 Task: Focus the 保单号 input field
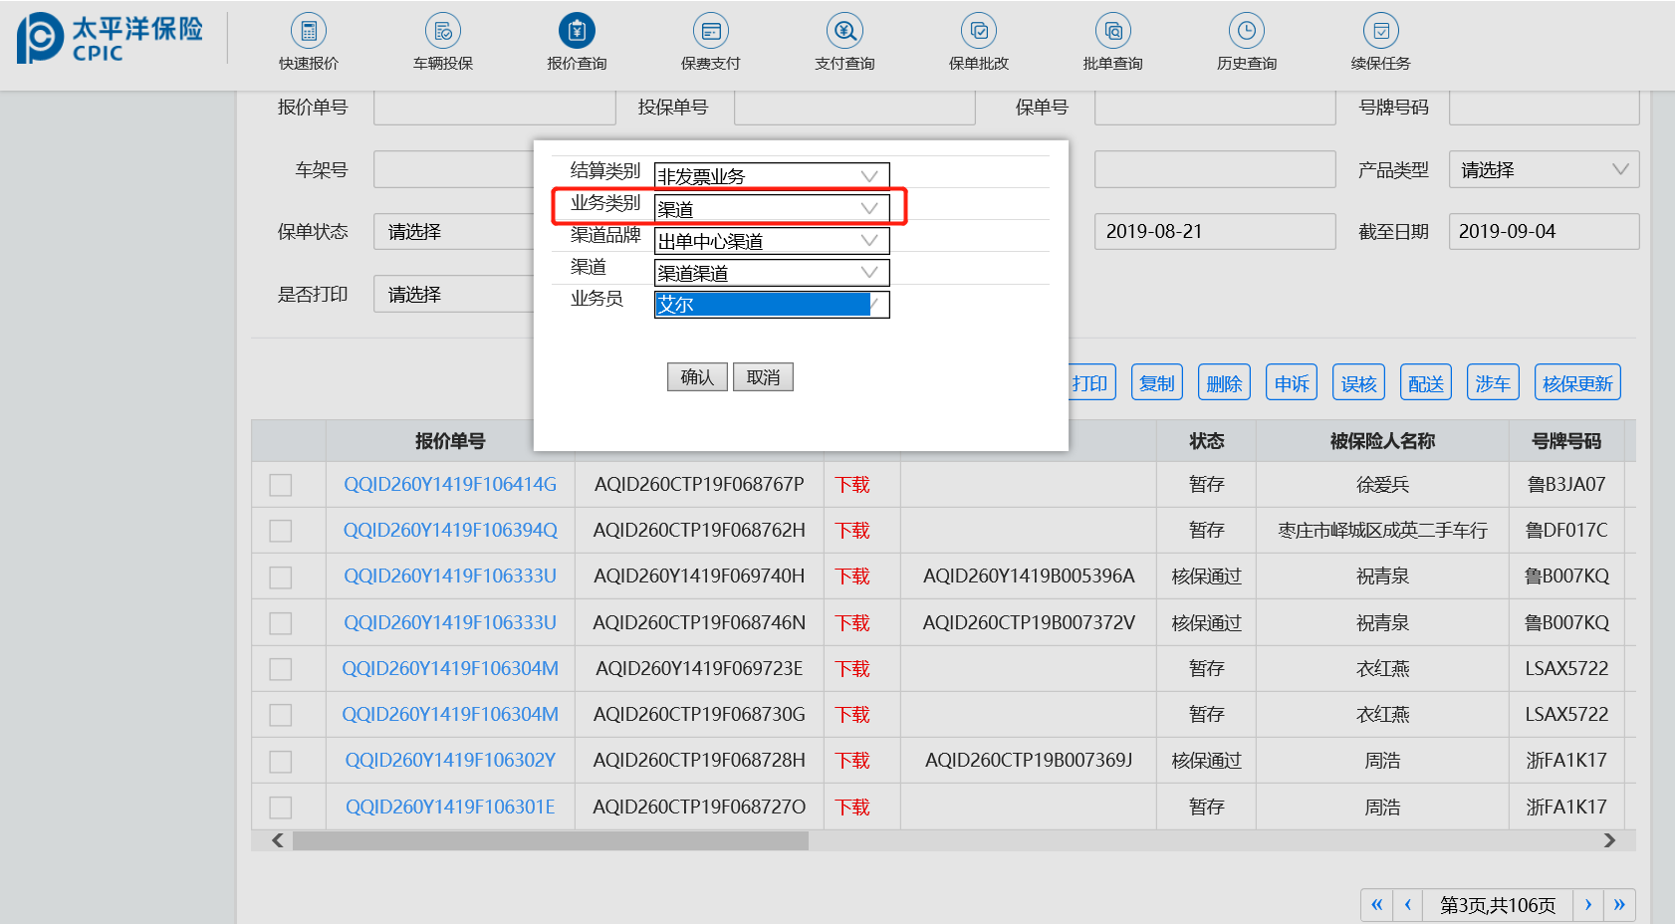point(1215,108)
